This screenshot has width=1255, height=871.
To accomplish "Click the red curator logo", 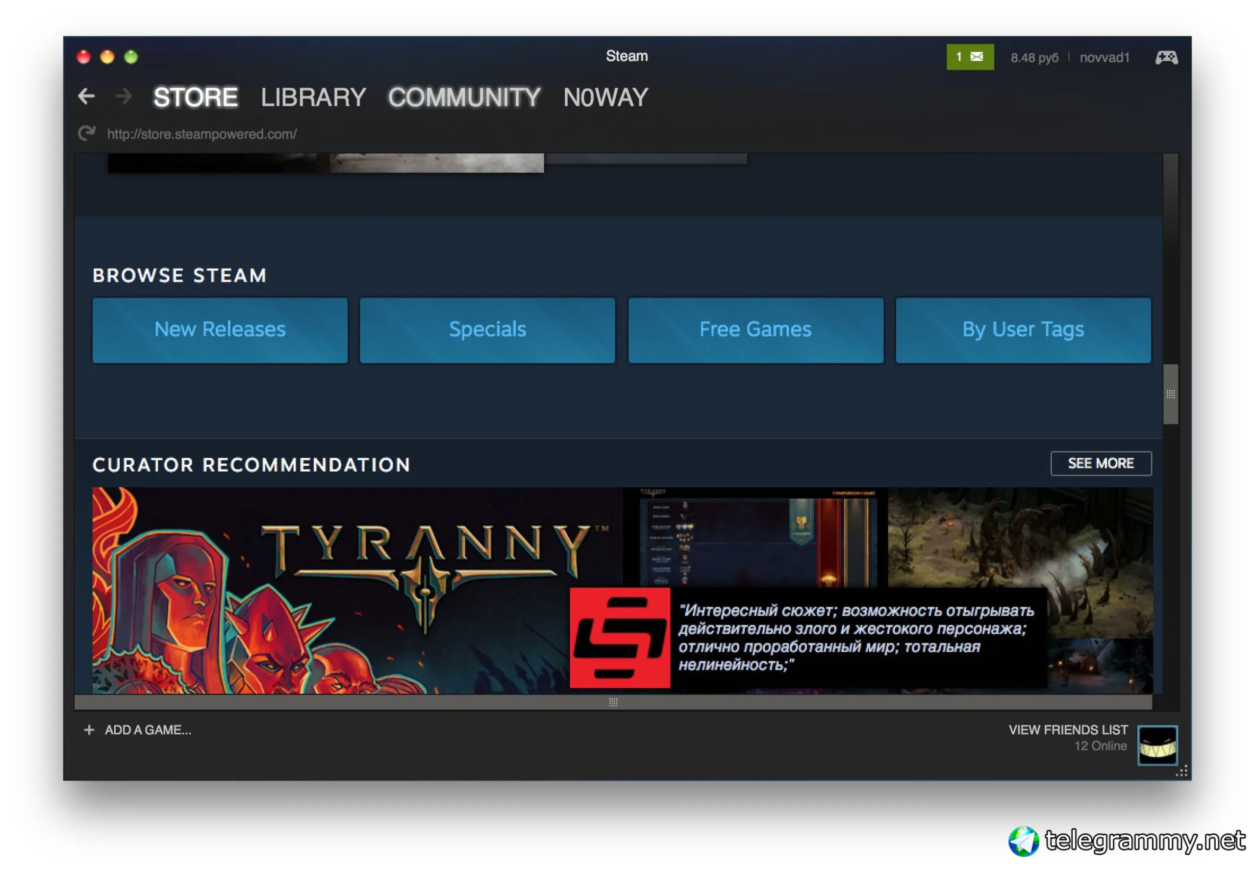I will coord(620,637).
